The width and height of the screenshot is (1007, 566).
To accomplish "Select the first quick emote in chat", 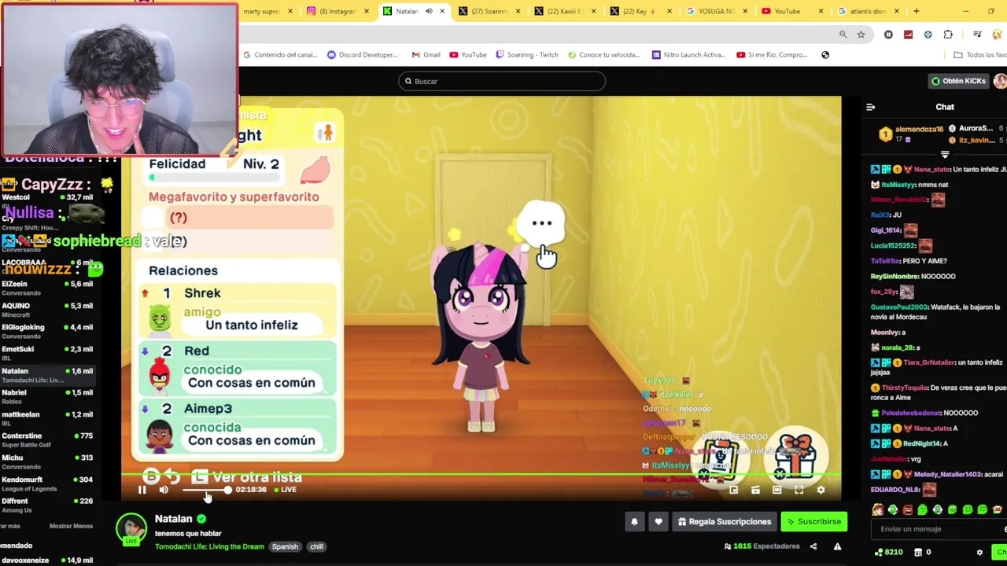I will click(x=878, y=509).
